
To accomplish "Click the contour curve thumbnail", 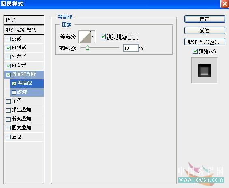I will [x=85, y=37].
